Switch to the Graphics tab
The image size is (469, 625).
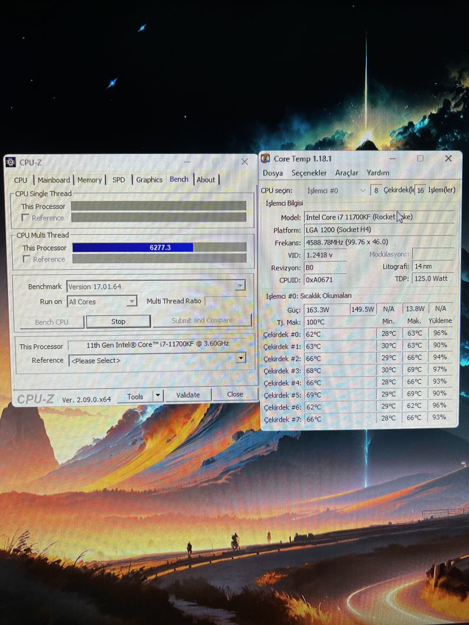point(149,180)
